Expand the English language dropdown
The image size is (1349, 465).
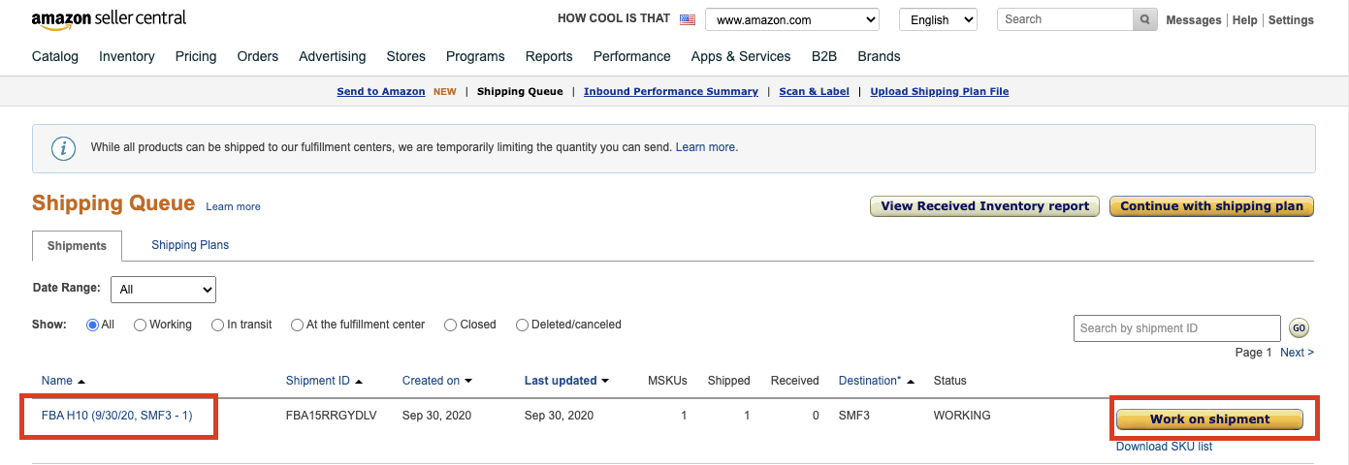coord(938,19)
